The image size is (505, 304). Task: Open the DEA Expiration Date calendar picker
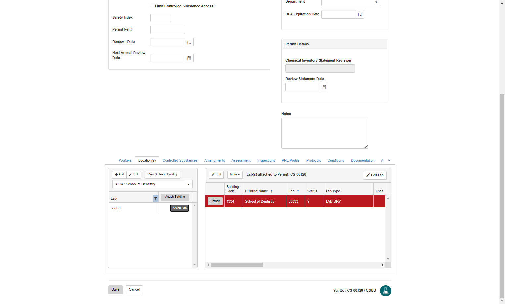coord(360,14)
